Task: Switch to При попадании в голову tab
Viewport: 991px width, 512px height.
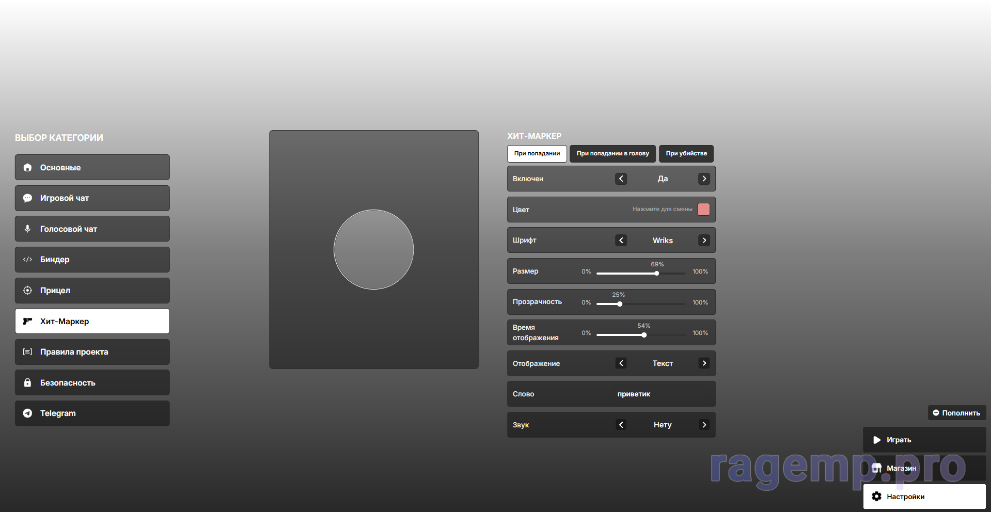Action: tap(612, 154)
